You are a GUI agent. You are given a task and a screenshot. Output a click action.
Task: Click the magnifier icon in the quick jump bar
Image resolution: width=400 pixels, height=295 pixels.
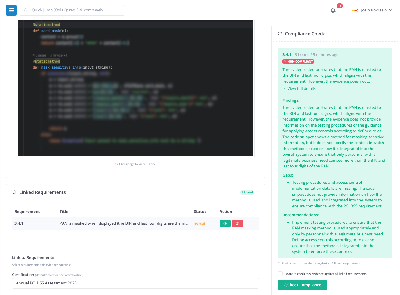point(26,10)
